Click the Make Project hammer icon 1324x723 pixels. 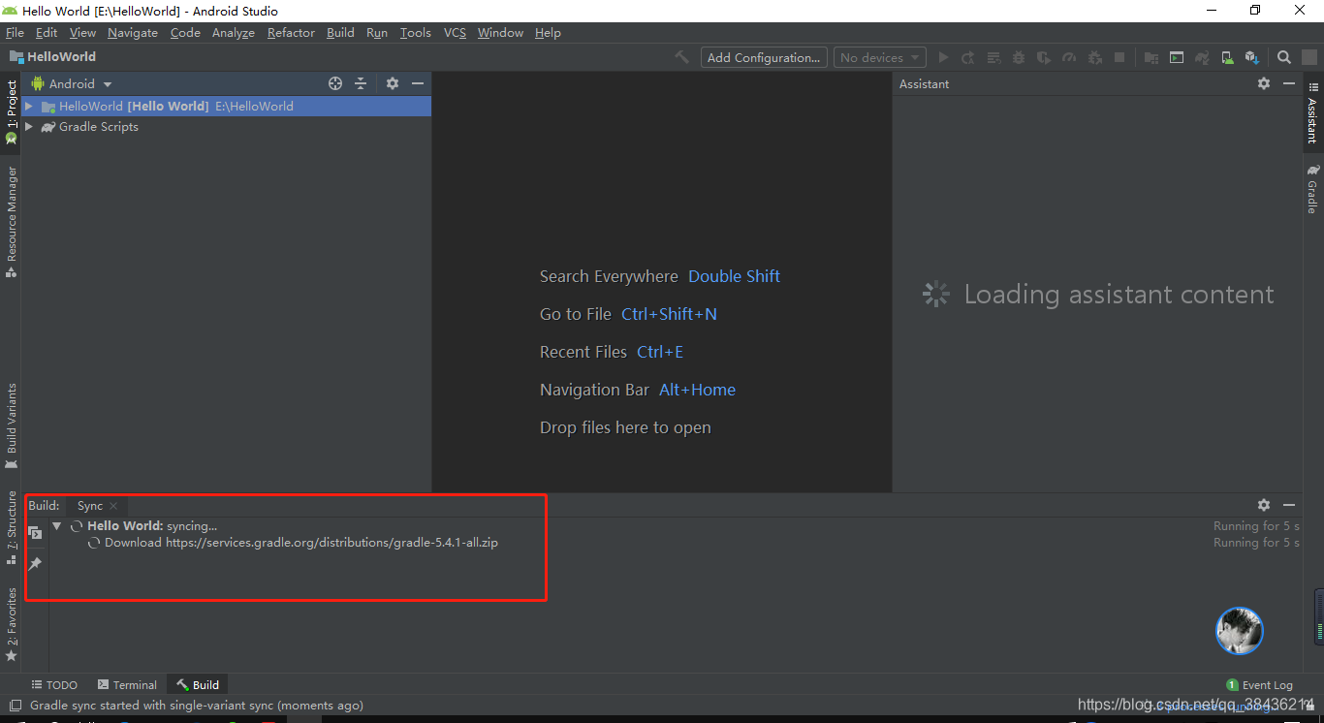tap(682, 57)
